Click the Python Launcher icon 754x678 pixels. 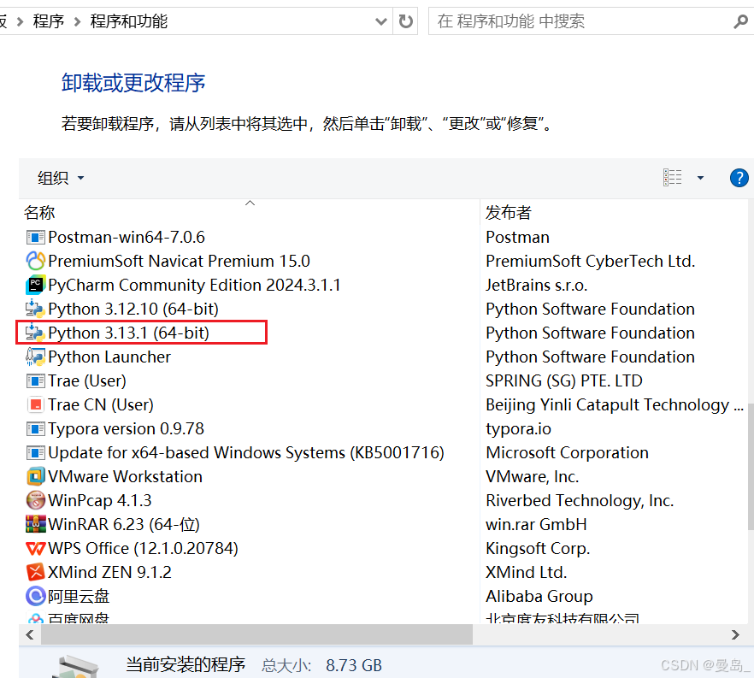35,357
